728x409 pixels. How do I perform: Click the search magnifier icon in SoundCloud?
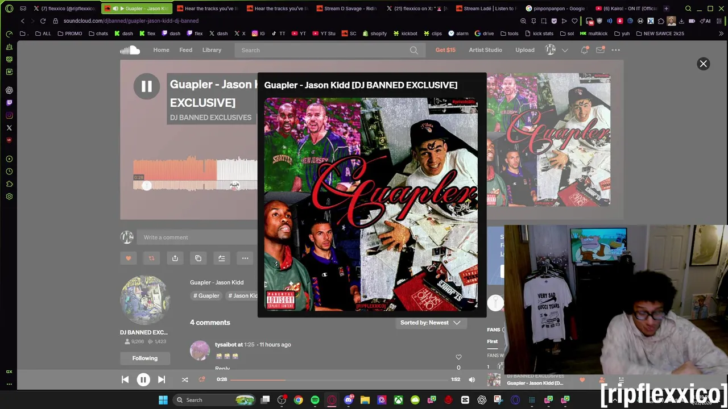pos(414,50)
